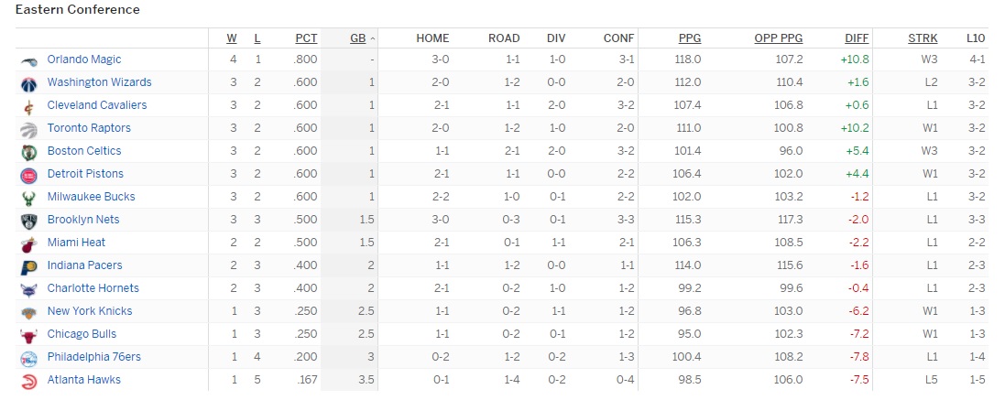Open the Brooklyn Nets team link
This screenshot has height=400, width=1005.
pos(83,220)
